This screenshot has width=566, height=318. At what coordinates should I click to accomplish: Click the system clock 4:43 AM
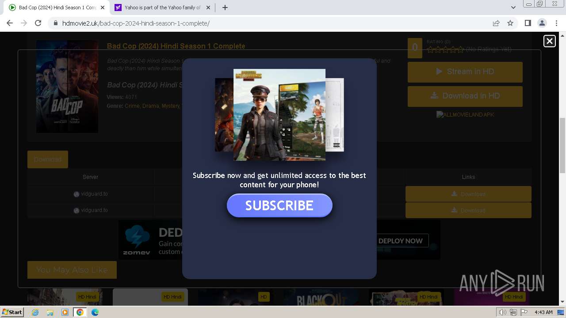(x=543, y=312)
